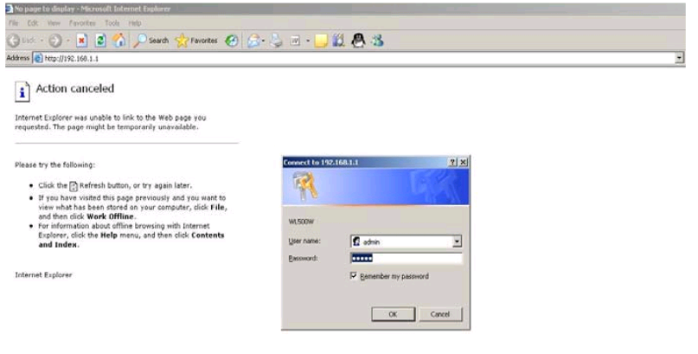Open the Tools menu
The width and height of the screenshot is (698, 354).
click(112, 23)
